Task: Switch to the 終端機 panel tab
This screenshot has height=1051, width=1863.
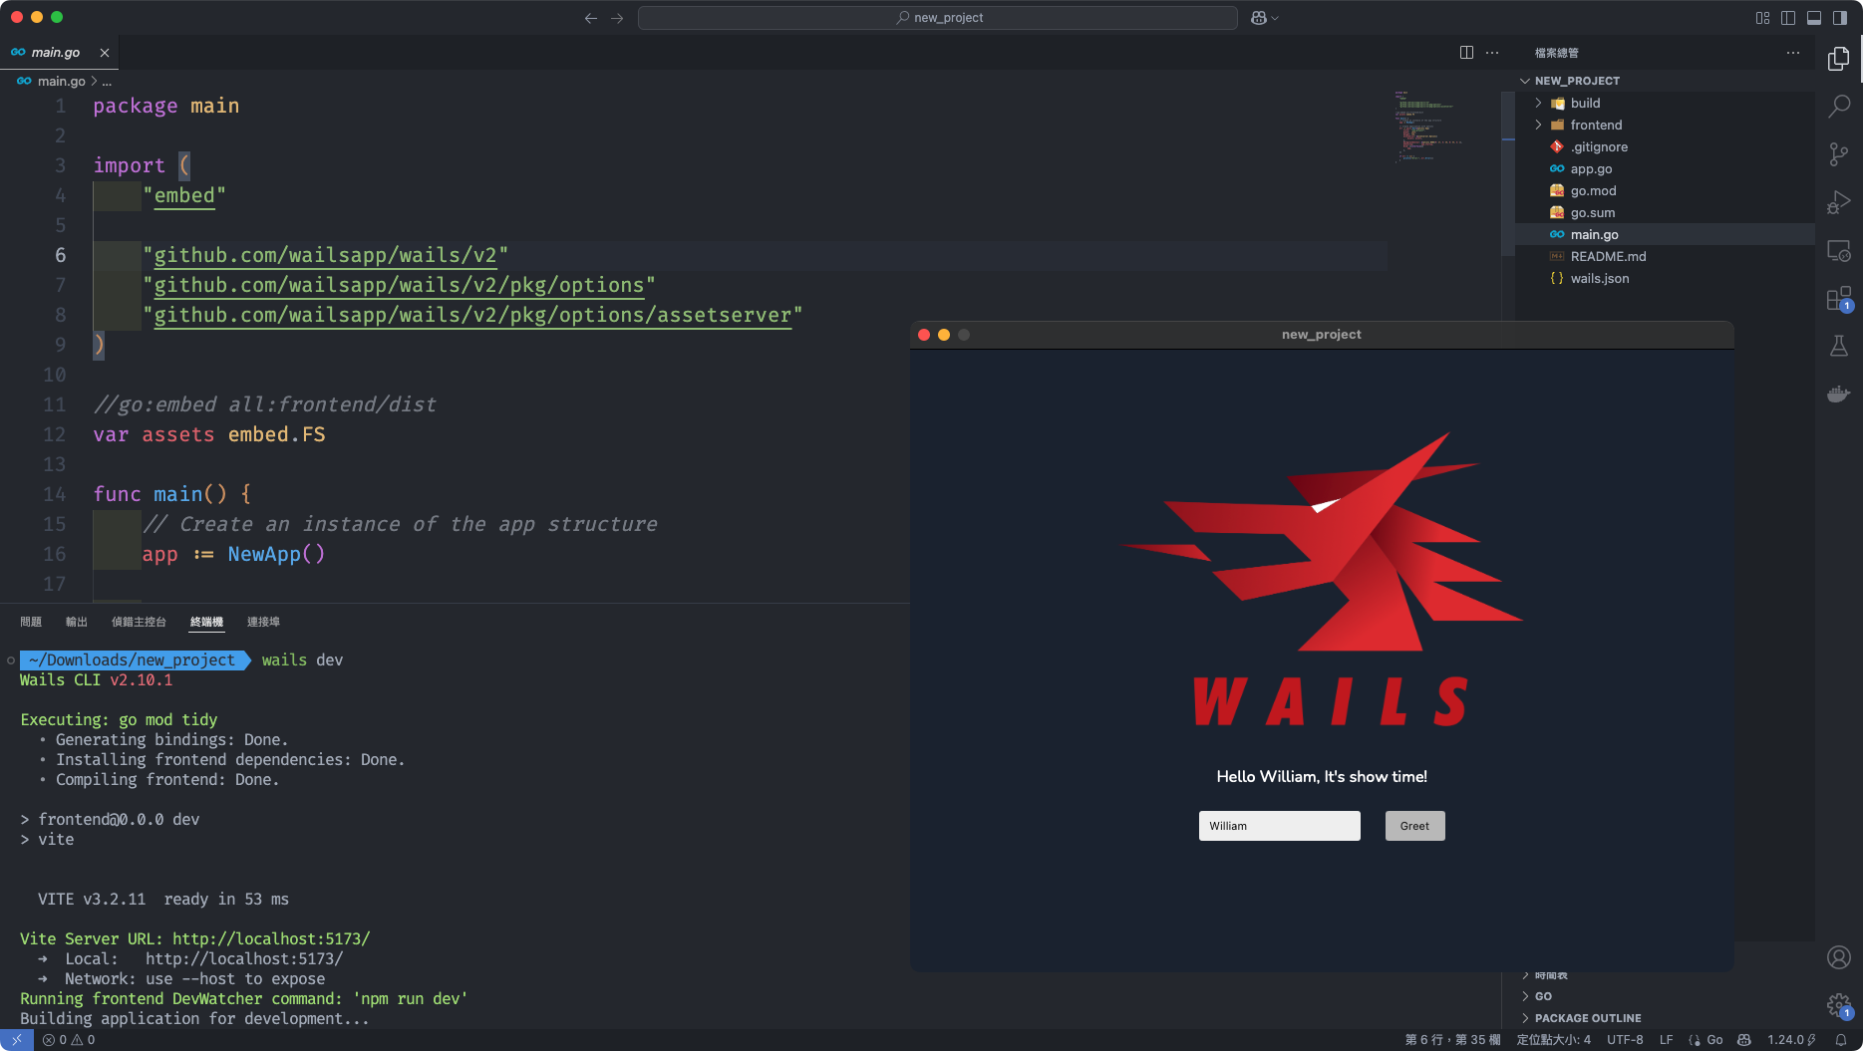Action: (206, 622)
